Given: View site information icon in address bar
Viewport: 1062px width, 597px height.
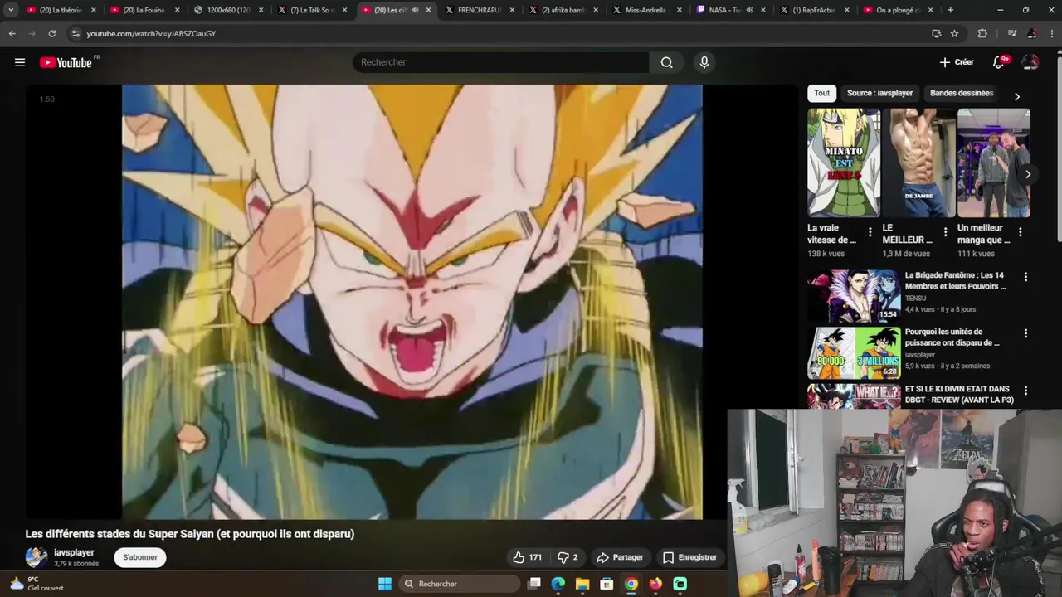Looking at the screenshot, I should (x=76, y=33).
